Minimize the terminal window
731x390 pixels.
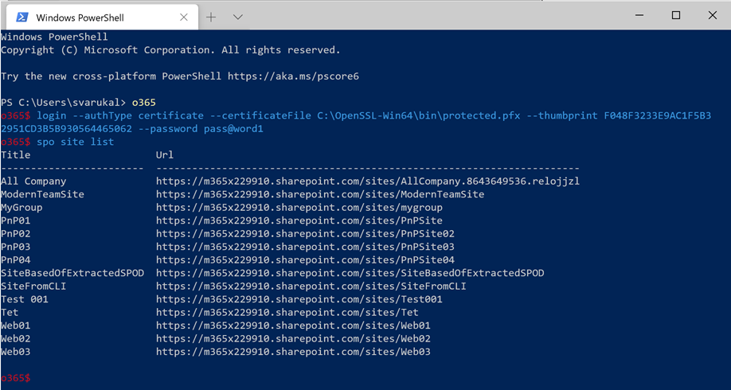coord(639,15)
